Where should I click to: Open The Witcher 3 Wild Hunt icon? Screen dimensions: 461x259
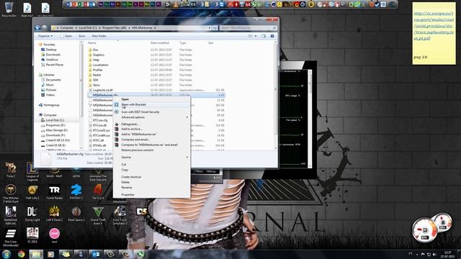(x=11, y=194)
